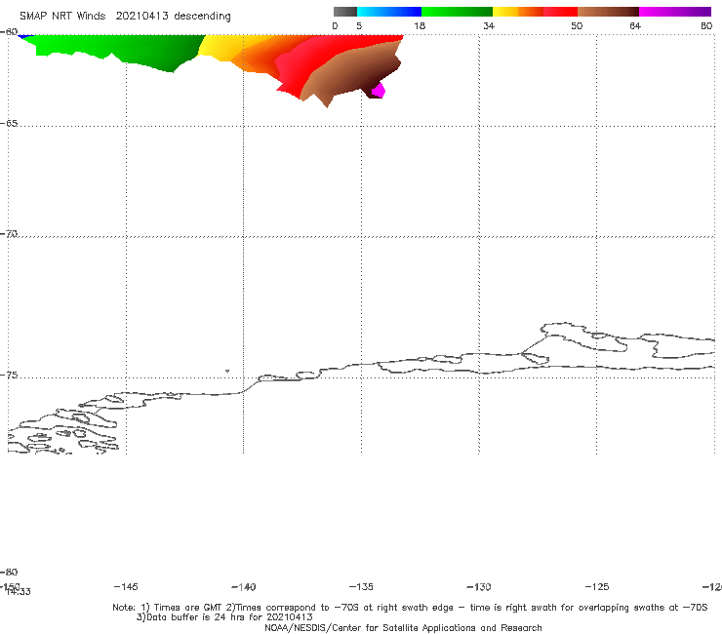This screenshot has width=722, height=634.
Task: Click the green 18–34 segment of the color bar
Action: [457, 12]
